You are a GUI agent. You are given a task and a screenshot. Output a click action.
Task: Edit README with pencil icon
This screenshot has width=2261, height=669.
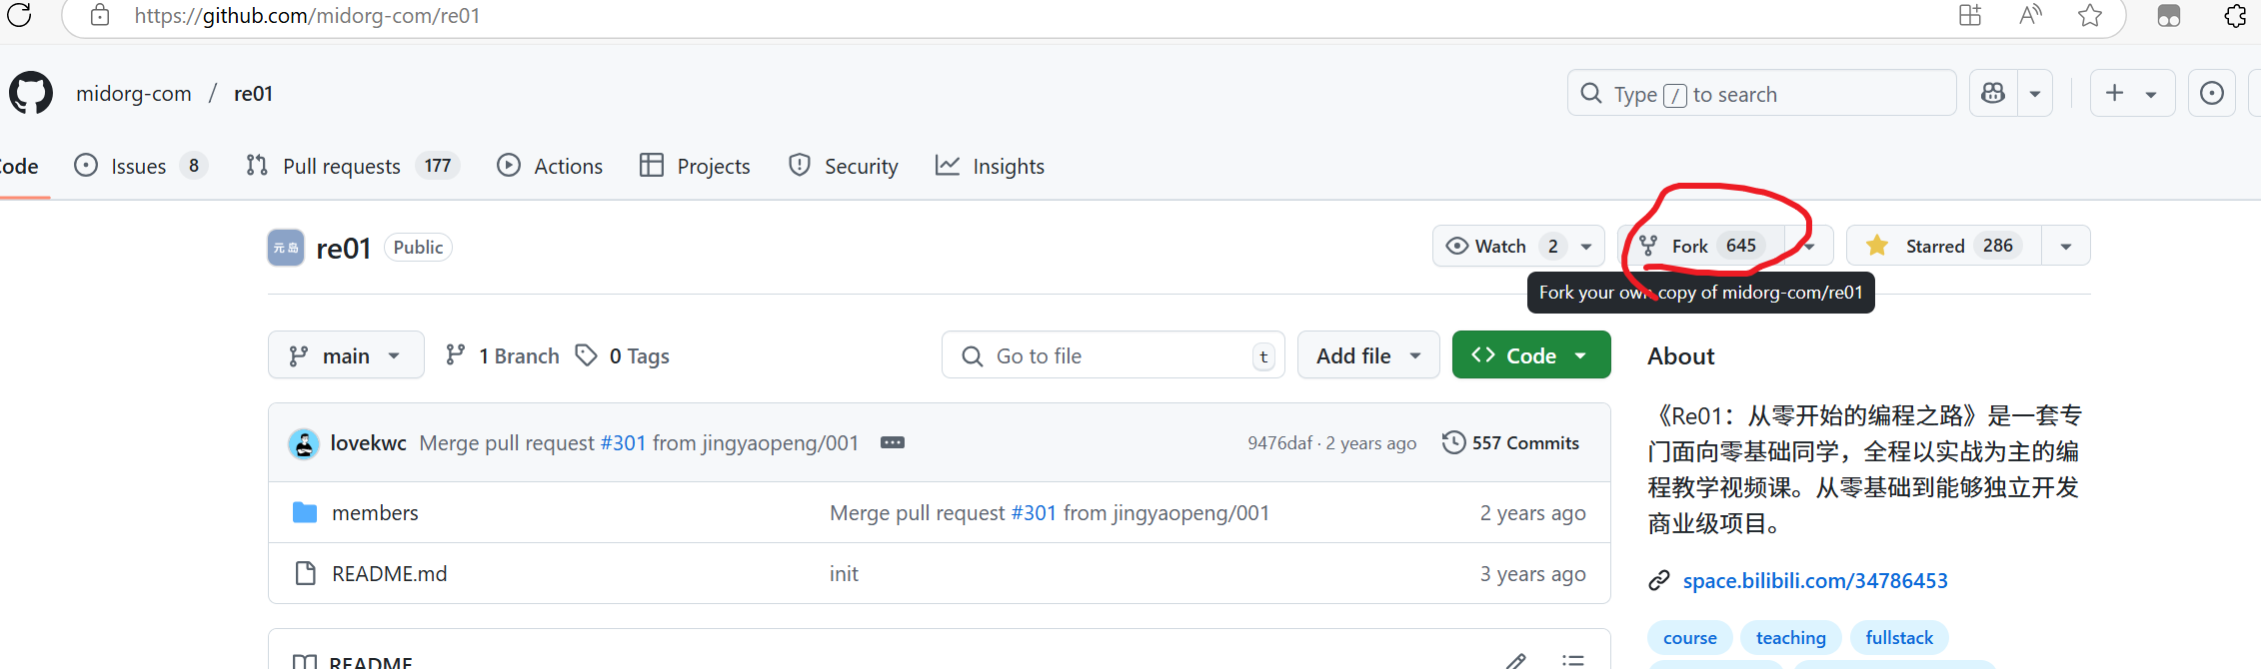pos(1516,661)
